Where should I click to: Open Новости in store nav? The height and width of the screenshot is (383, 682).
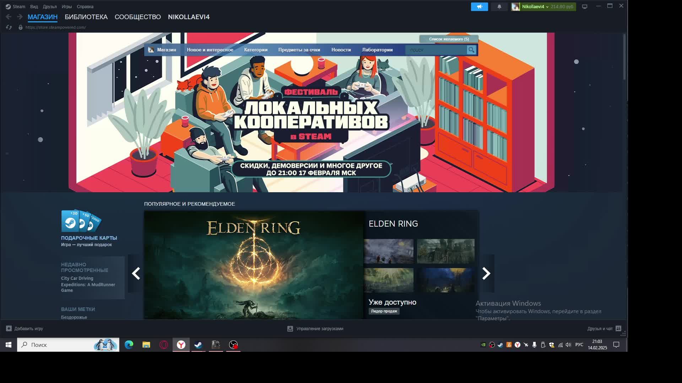click(x=341, y=50)
